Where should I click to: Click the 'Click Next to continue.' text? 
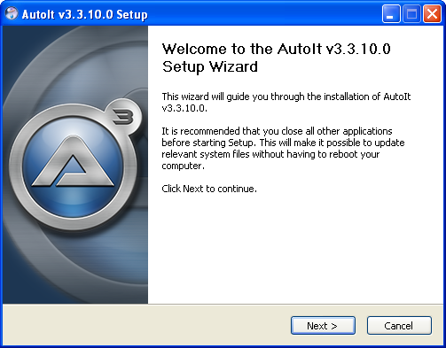coord(209,189)
